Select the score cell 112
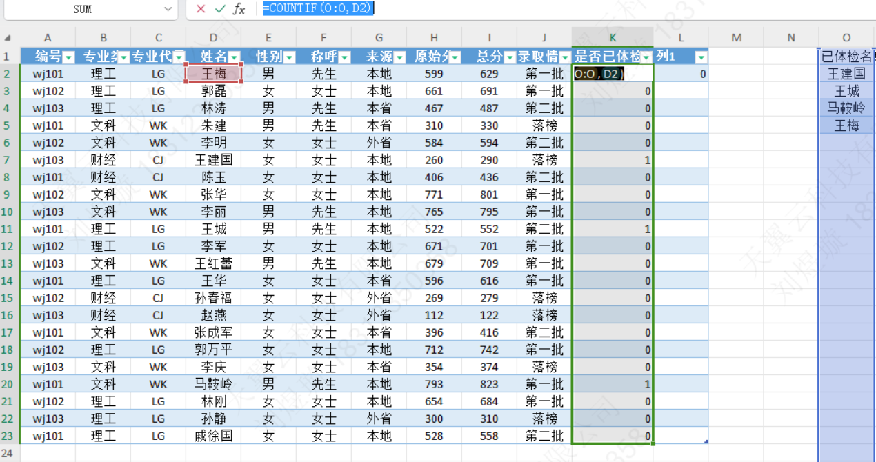876x462 pixels. 434,315
